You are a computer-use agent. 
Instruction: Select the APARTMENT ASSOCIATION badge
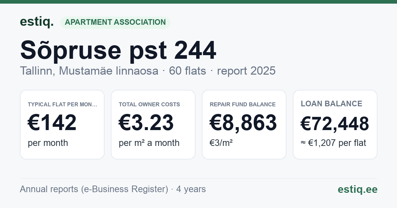click(x=115, y=22)
